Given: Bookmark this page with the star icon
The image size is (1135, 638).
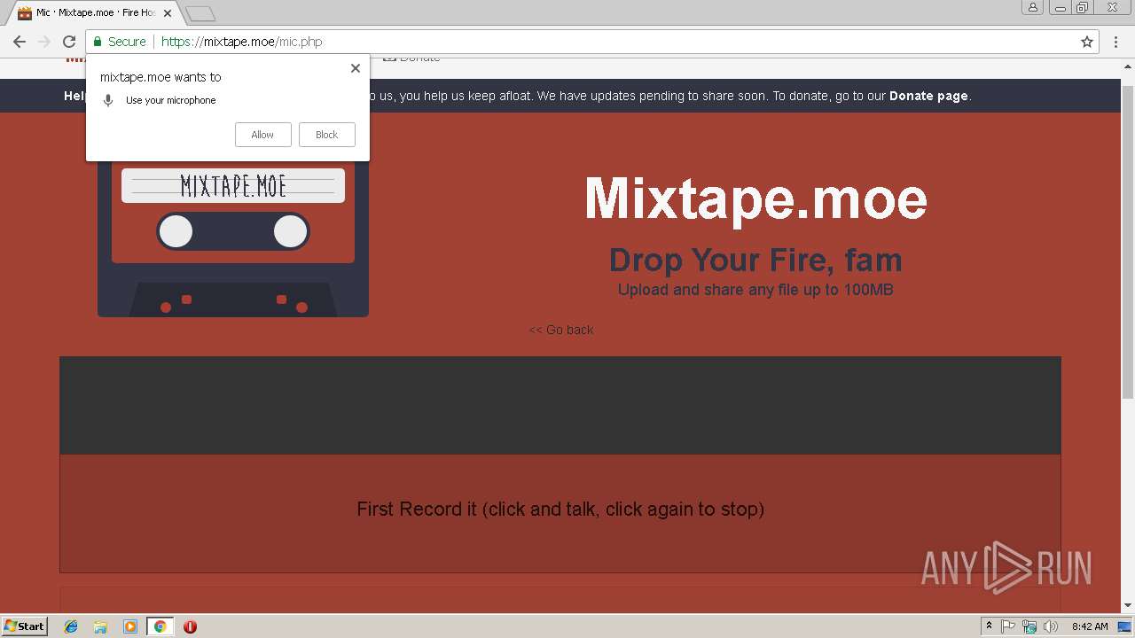Looking at the screenshot, I should click(1087, 42).
